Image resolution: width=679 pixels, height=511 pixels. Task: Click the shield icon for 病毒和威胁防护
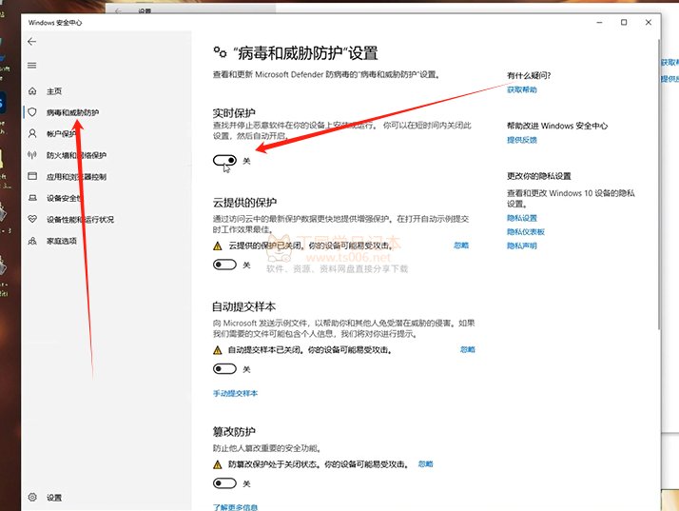click(32, 112)
